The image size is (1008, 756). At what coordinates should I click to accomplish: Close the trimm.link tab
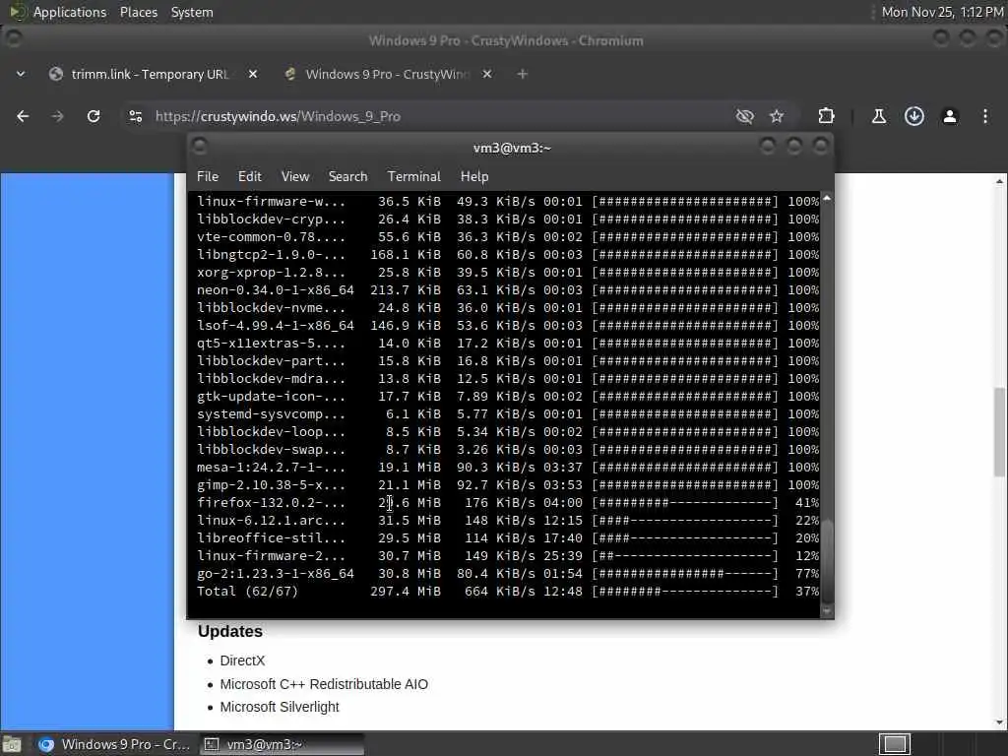click(x=253, y=74)
